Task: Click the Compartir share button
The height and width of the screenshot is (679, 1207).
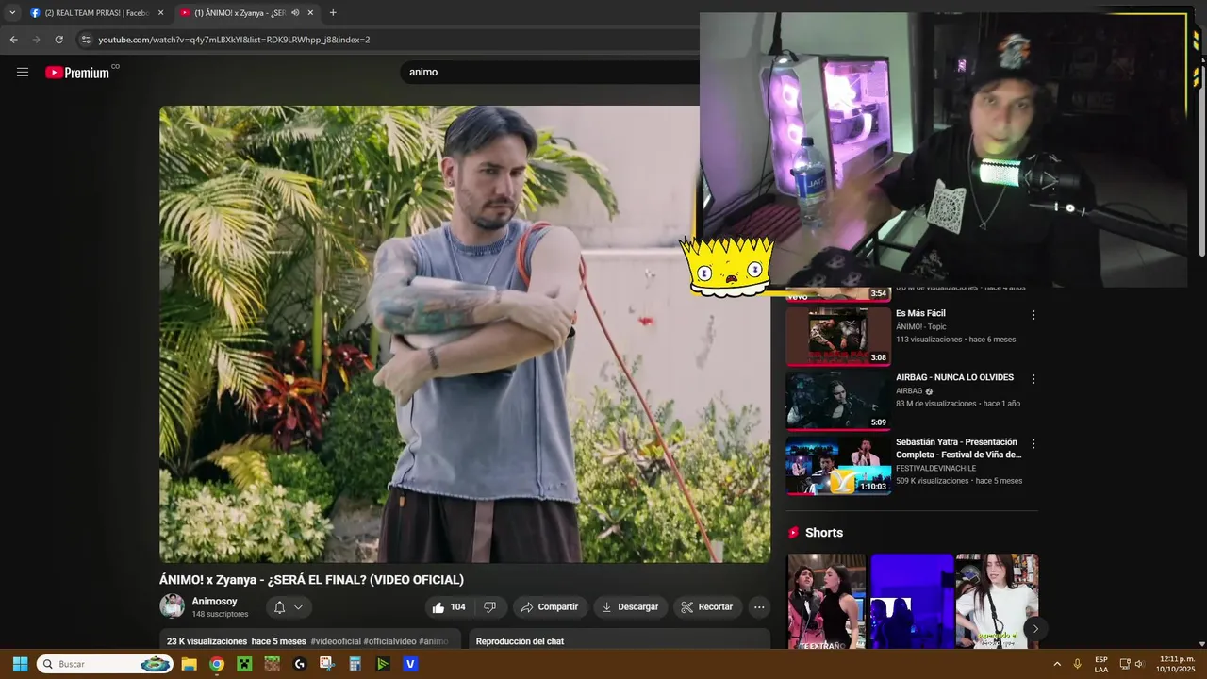Action: (550, 607)
